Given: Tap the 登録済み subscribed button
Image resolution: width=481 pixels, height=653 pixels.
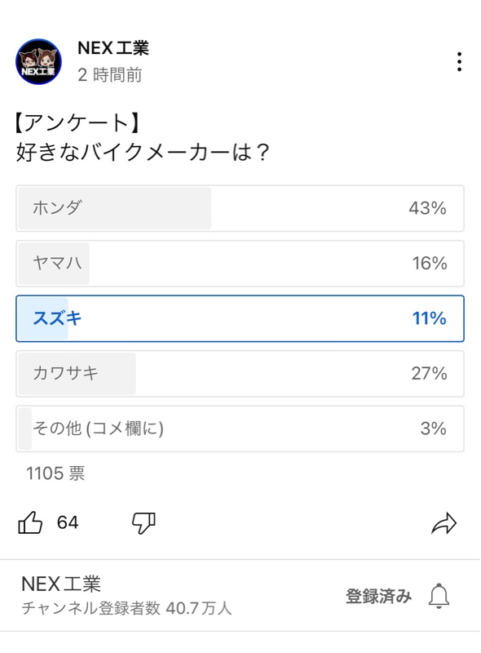Looking at the screenshot, I should tap(378, 596).
